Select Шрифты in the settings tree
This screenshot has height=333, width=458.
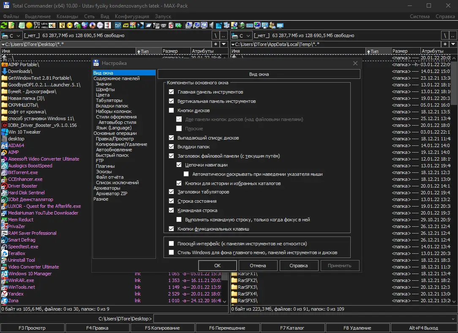coord(105,90)
